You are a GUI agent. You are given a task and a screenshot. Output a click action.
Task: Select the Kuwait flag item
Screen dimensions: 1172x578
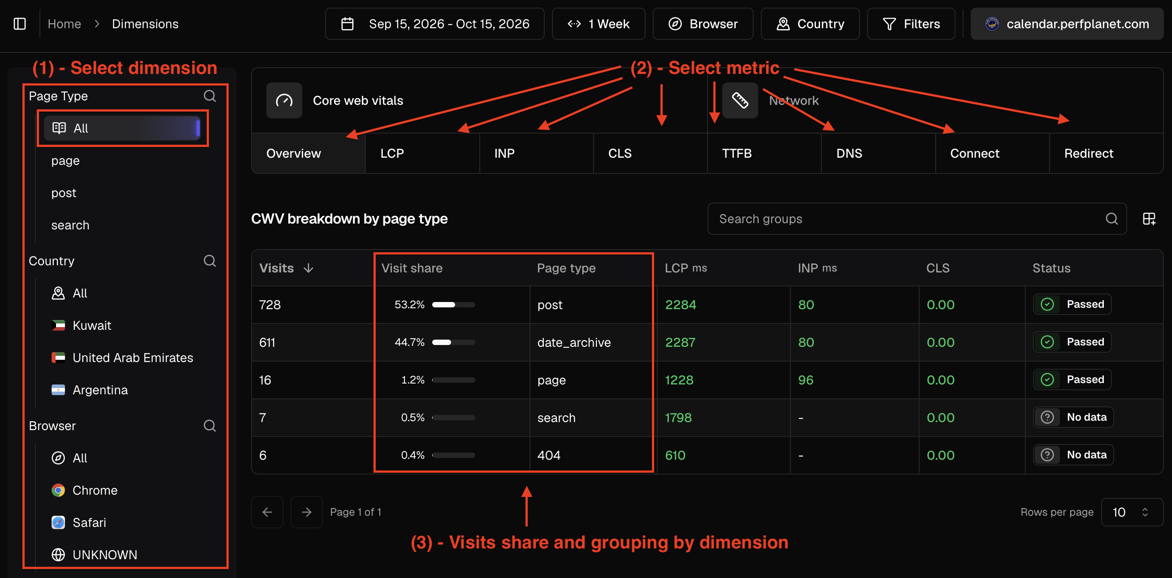click(58, 325)
